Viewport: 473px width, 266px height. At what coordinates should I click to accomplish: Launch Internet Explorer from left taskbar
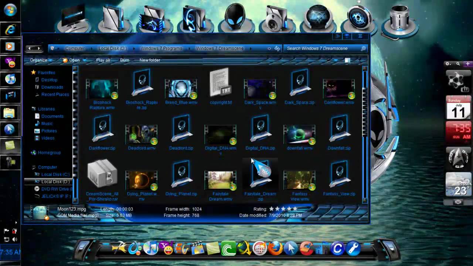(x=10, y=29)
